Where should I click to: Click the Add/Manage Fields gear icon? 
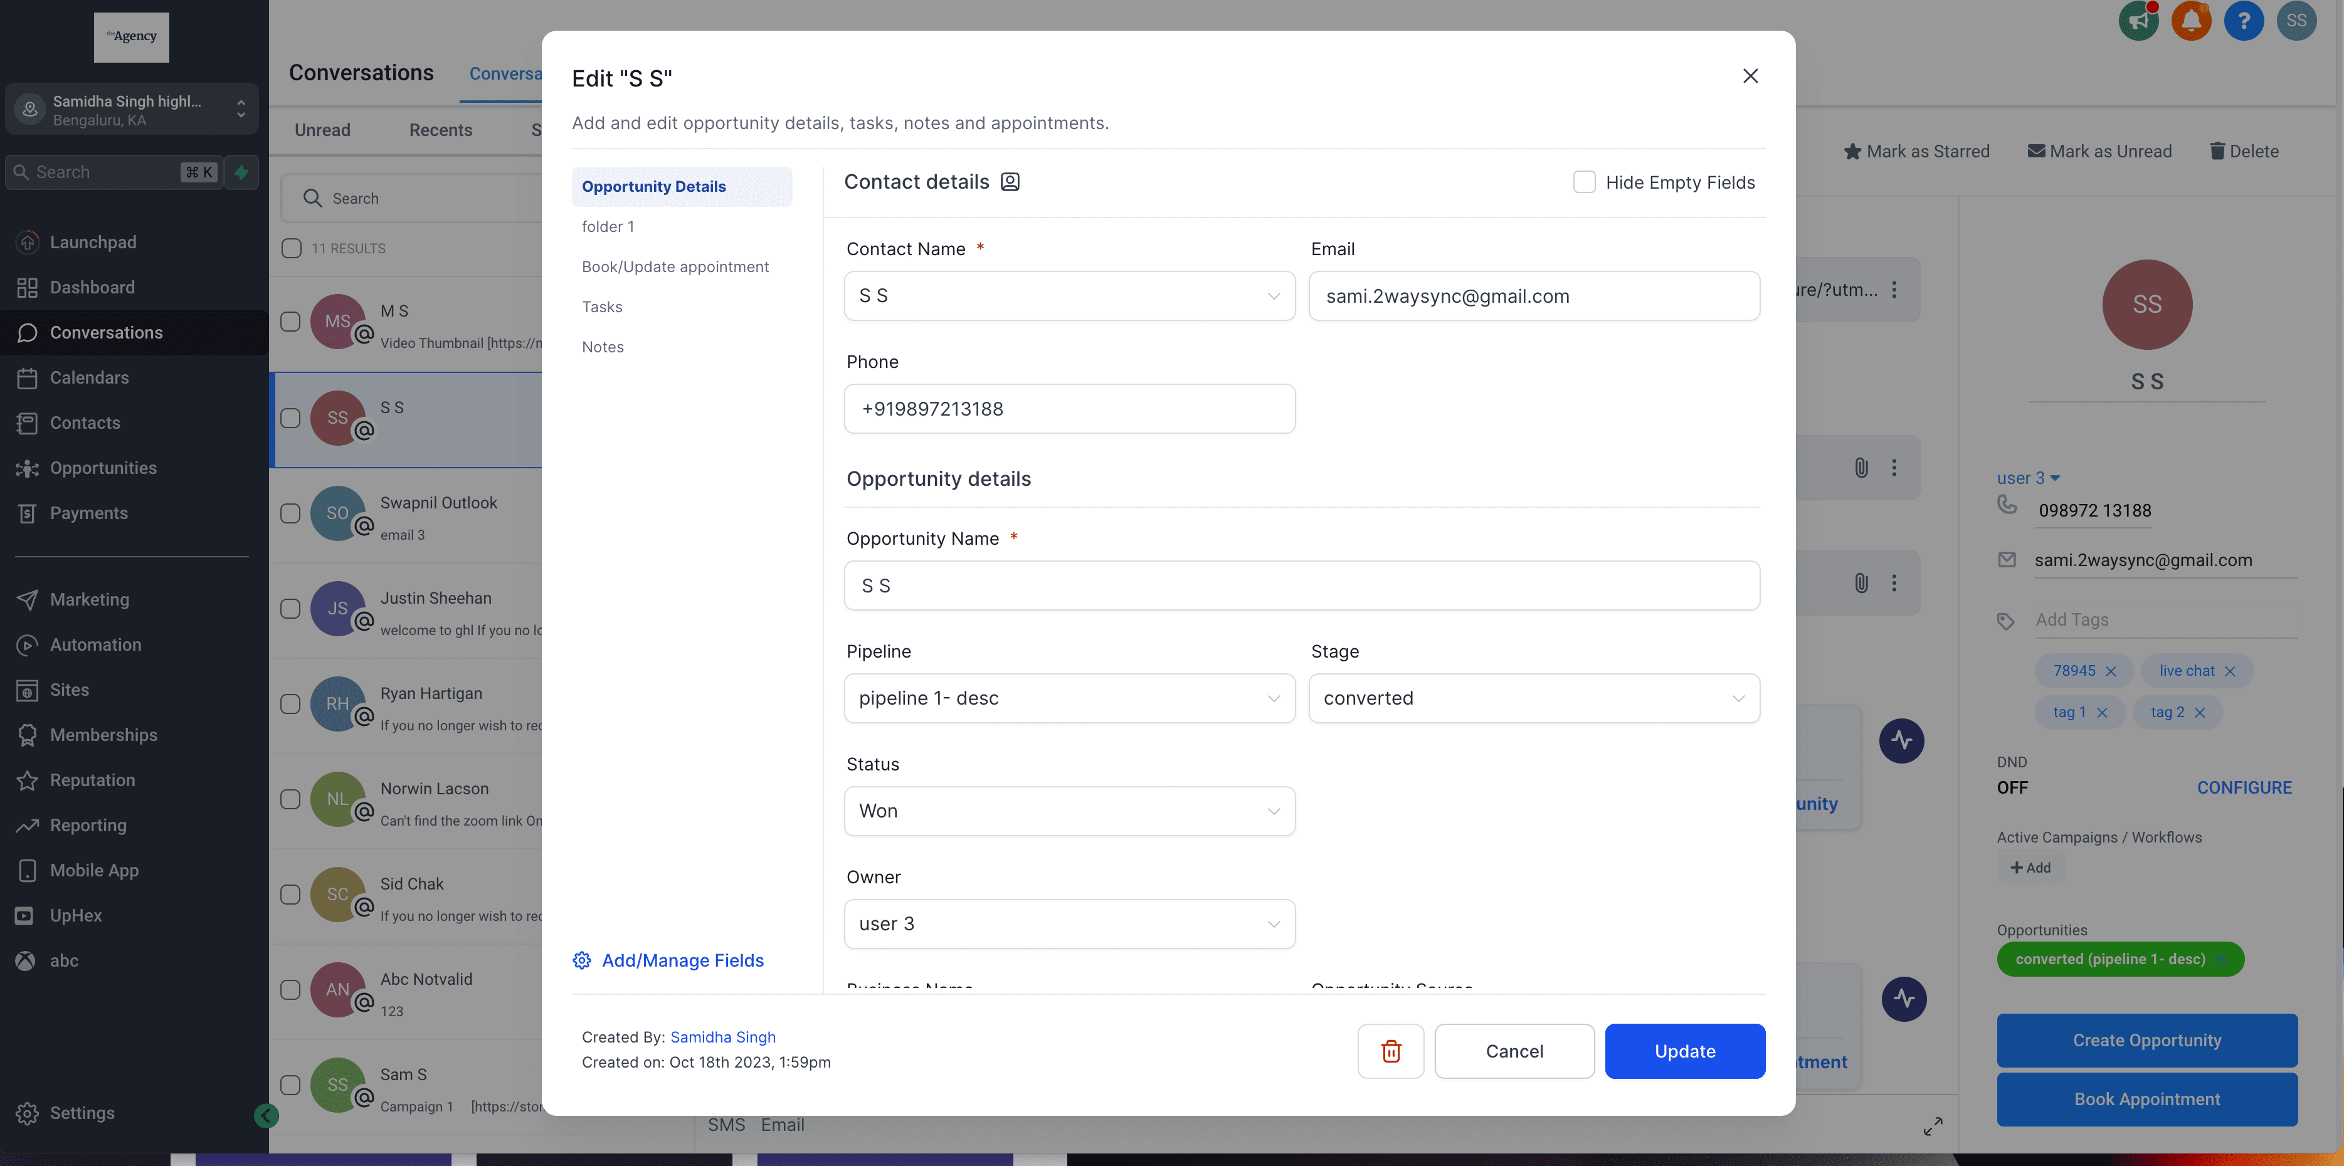(x=581, y=960)
